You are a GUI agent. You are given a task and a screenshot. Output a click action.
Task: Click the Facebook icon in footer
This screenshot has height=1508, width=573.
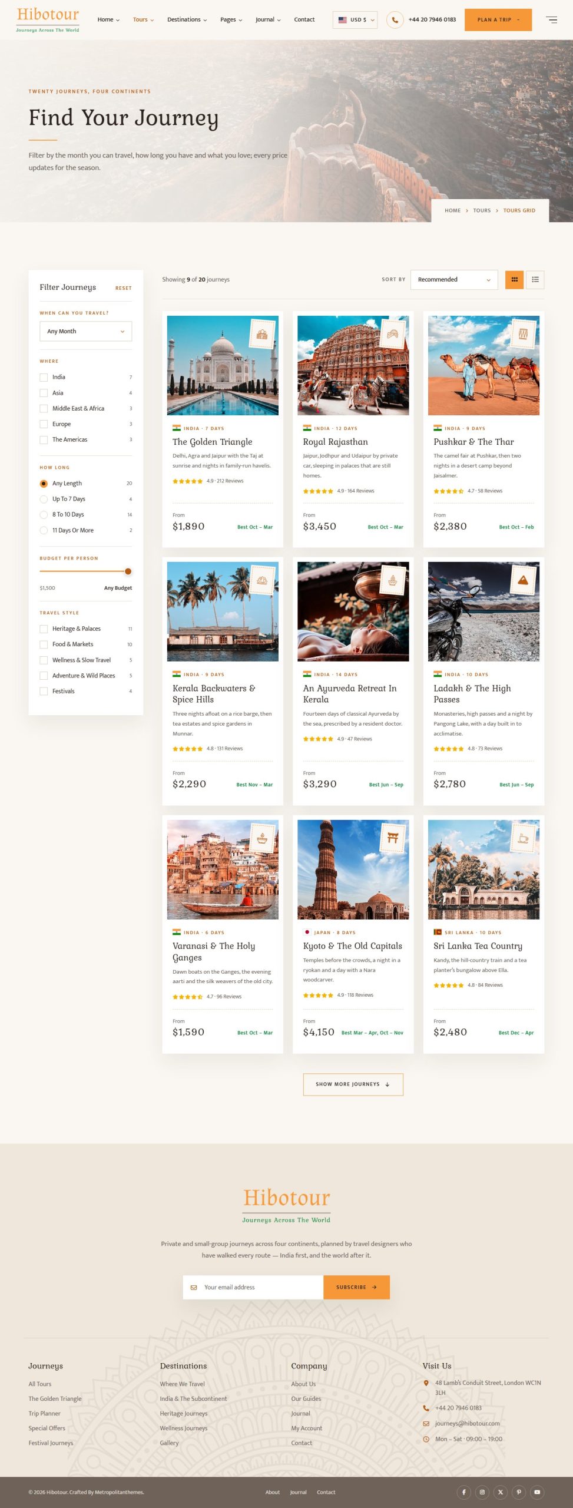pyautogui.click(x=463, y=1492)
